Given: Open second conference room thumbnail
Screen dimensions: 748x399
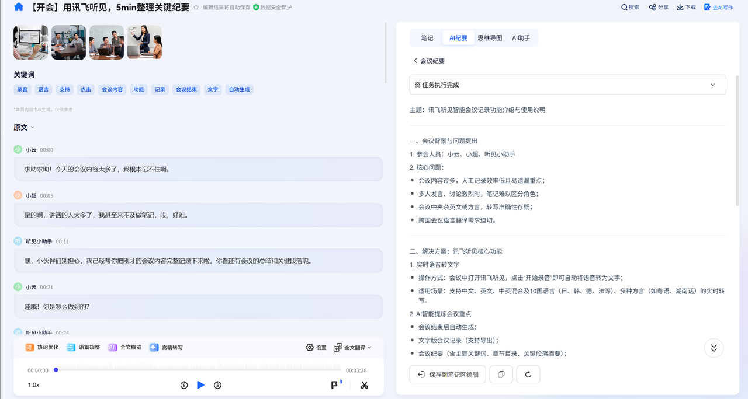Looking at the screenshot, I should pos(69,42).
